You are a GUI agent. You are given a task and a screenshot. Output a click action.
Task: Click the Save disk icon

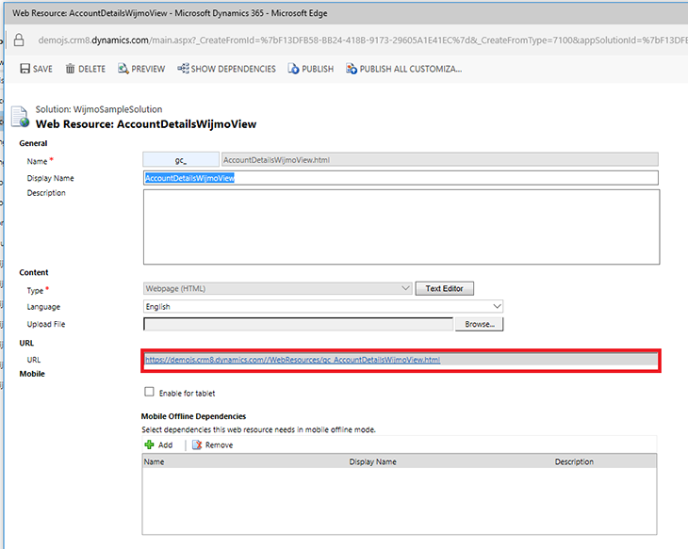point(25,69)
